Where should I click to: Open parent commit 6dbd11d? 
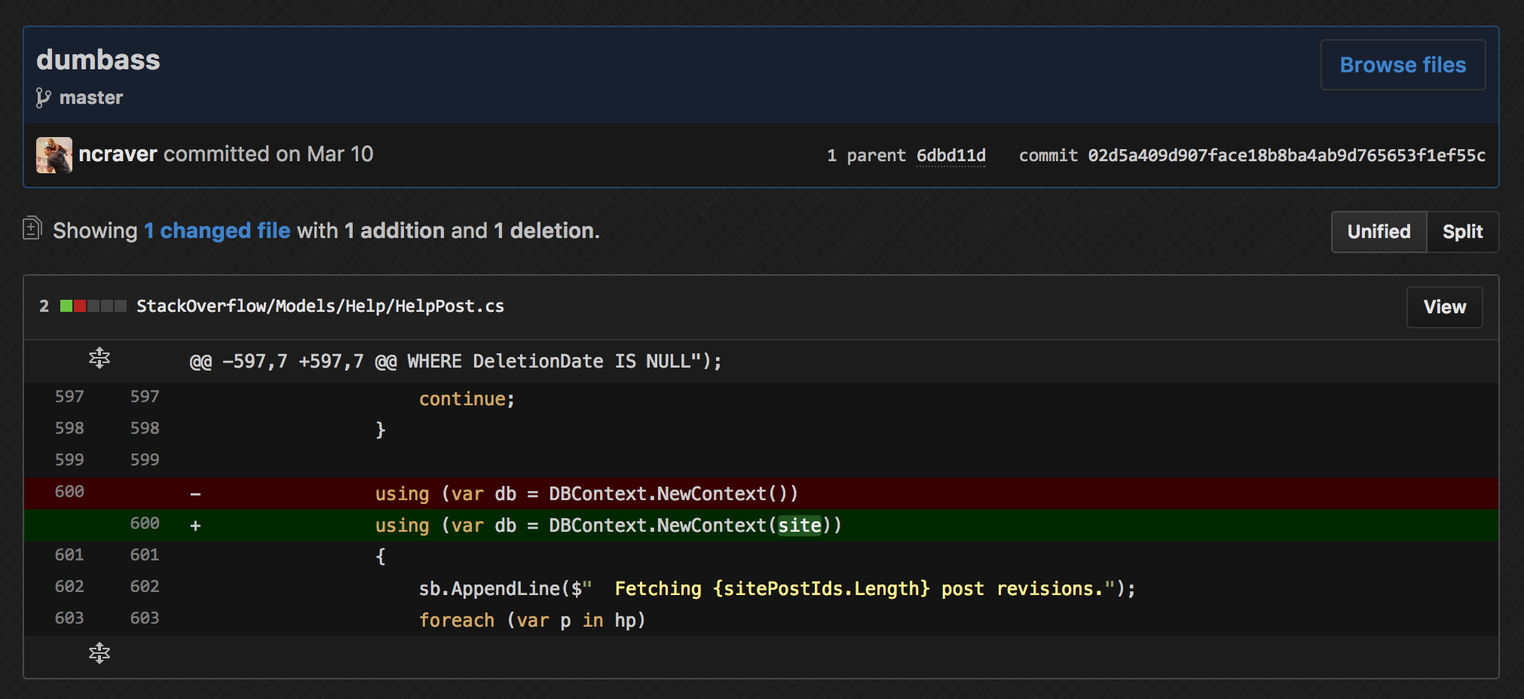tap(950, 156)
